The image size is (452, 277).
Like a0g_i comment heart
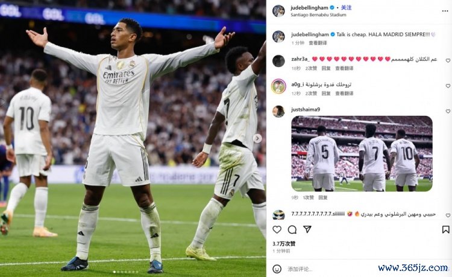[x=448, y=86]
